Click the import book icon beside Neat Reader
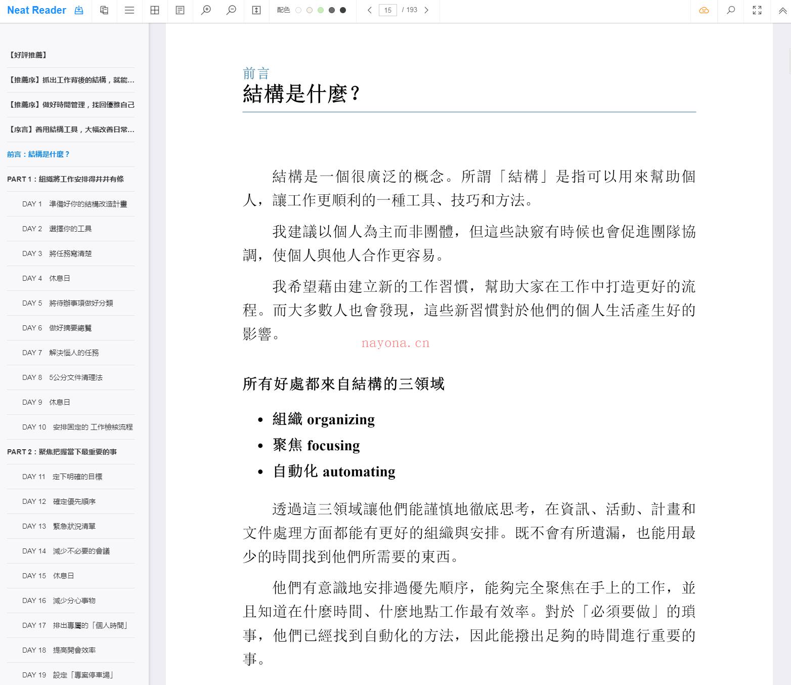 [79, 10]
